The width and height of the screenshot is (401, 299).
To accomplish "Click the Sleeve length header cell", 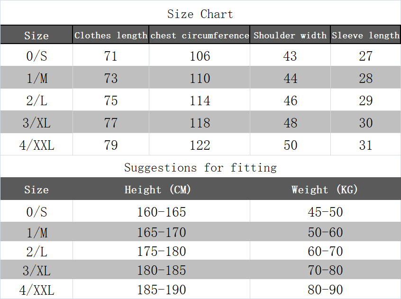I will 365,35.
